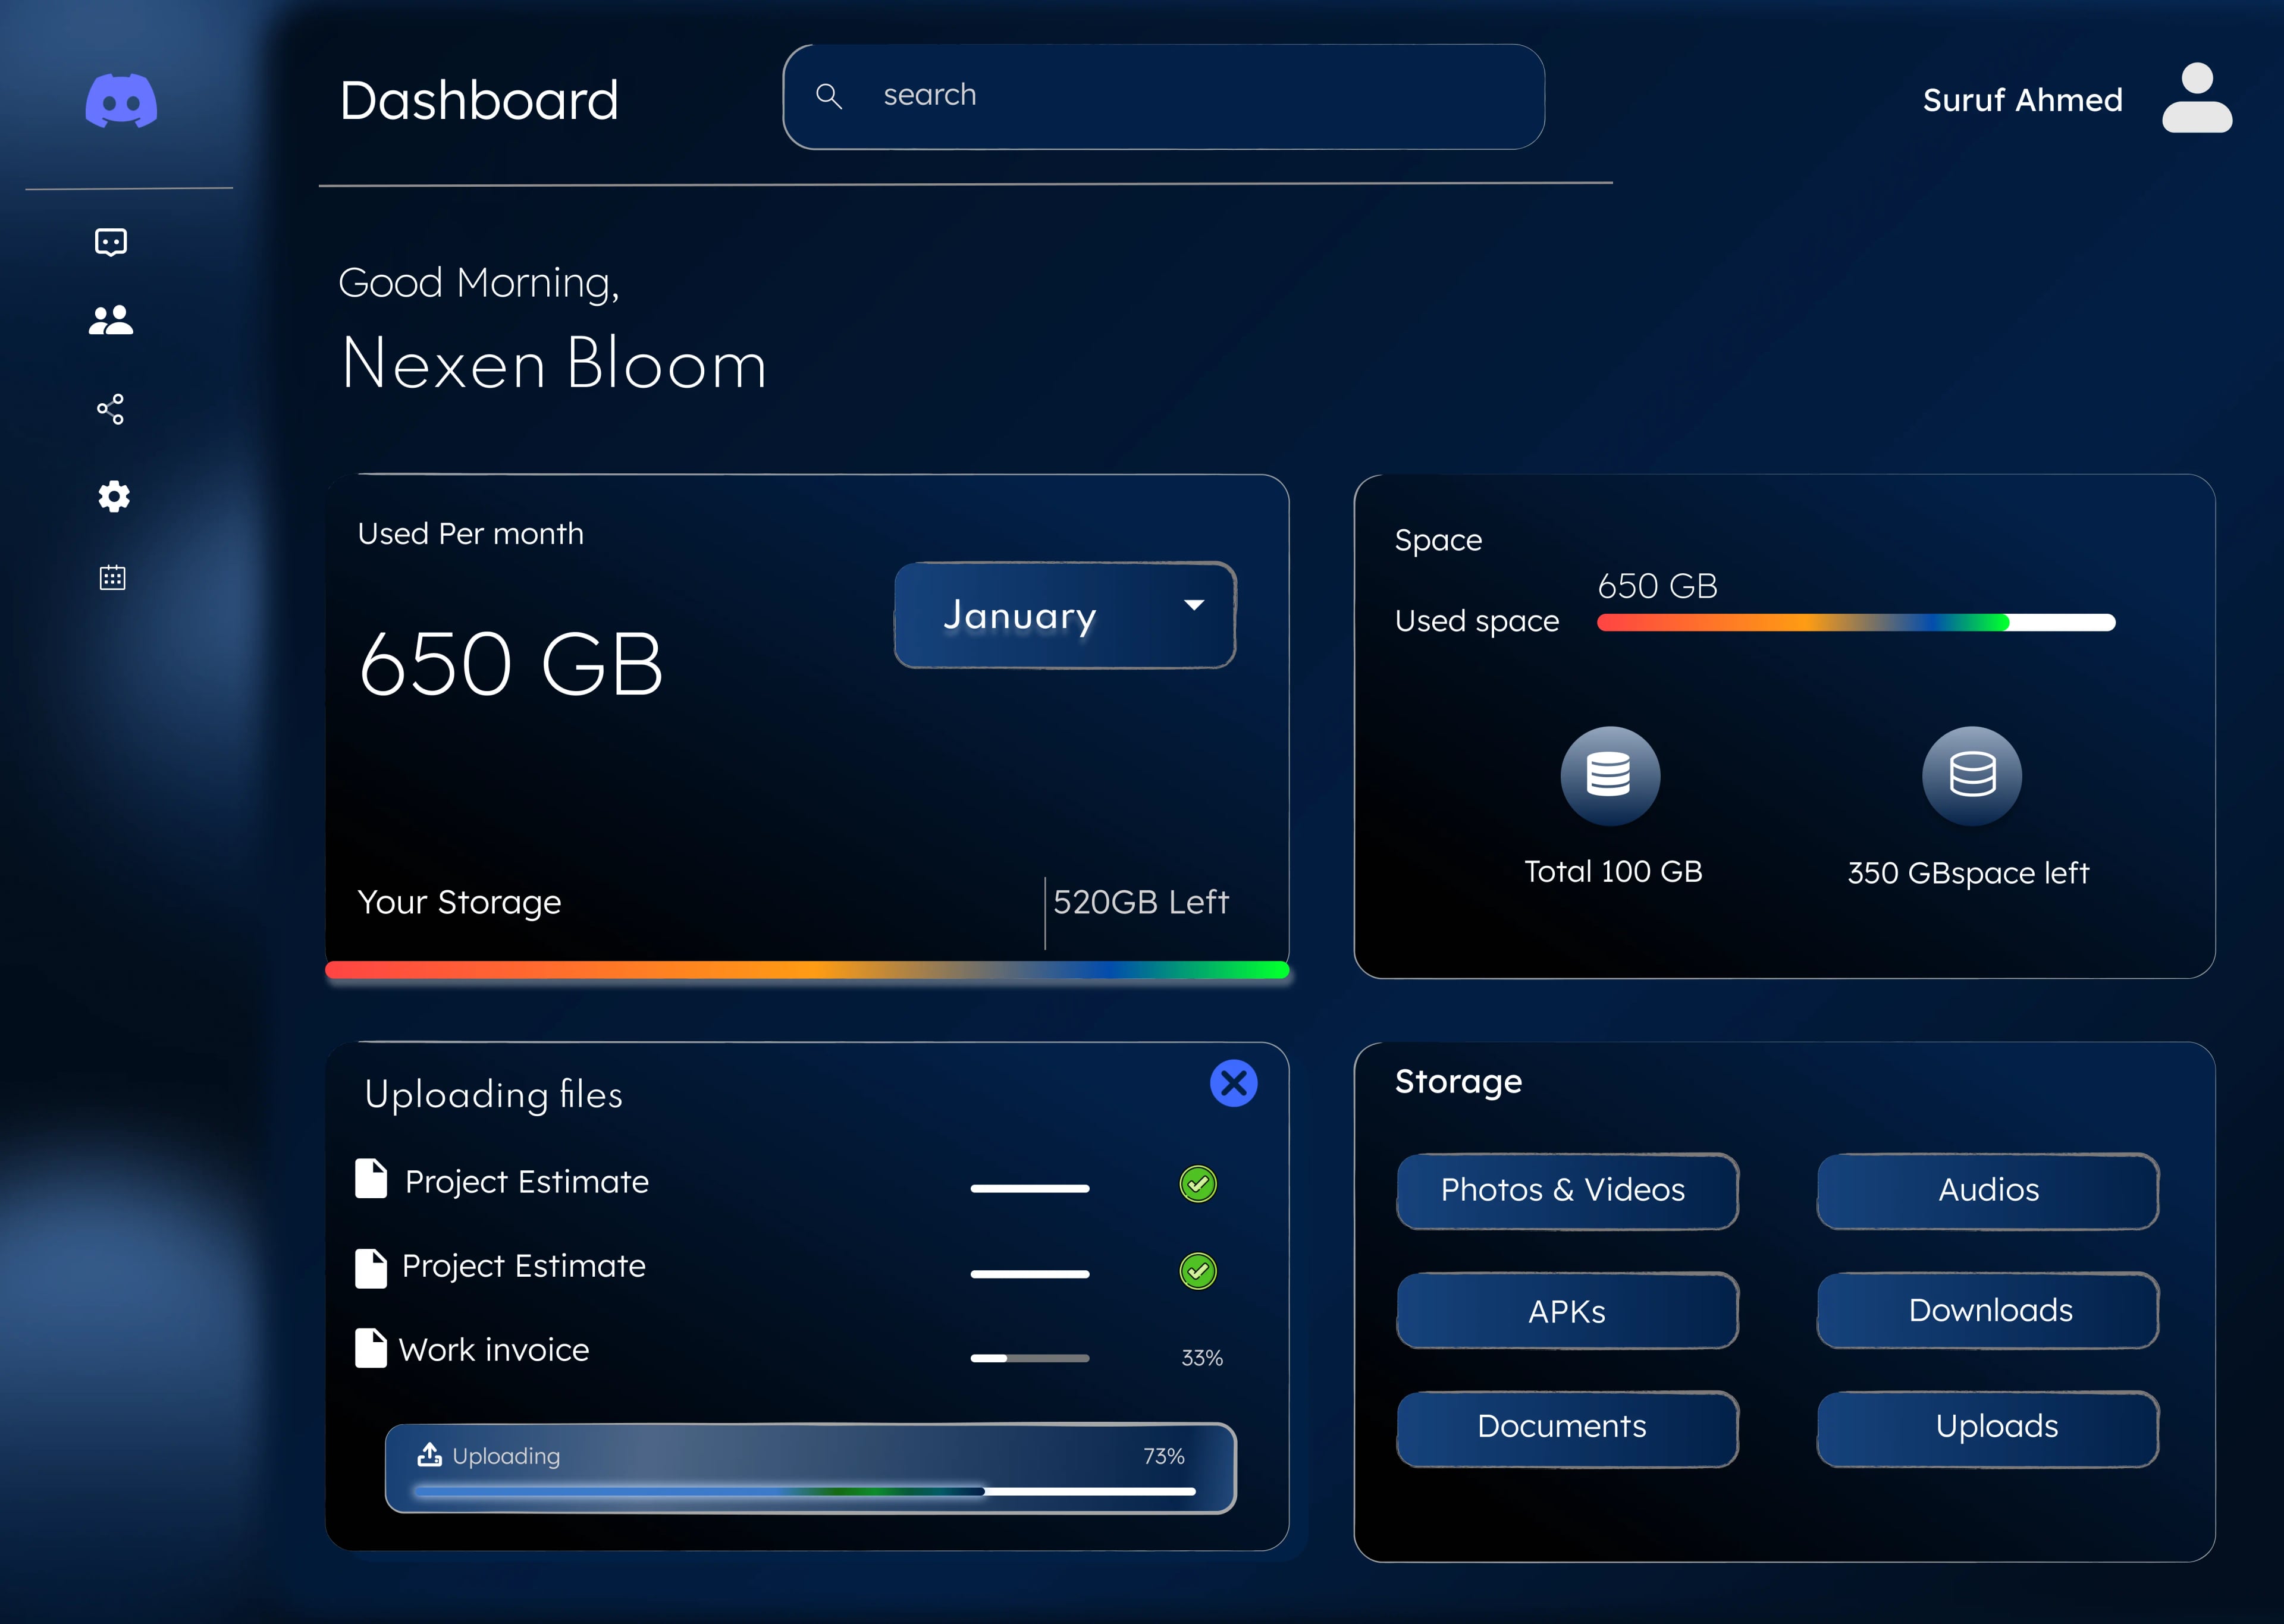The height and width of the screenshot is (1624, 2284).
Task: Click the second Project Estimate green checkmark
Action: 1198,1271
